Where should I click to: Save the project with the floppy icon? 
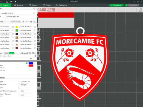(7, 2)
